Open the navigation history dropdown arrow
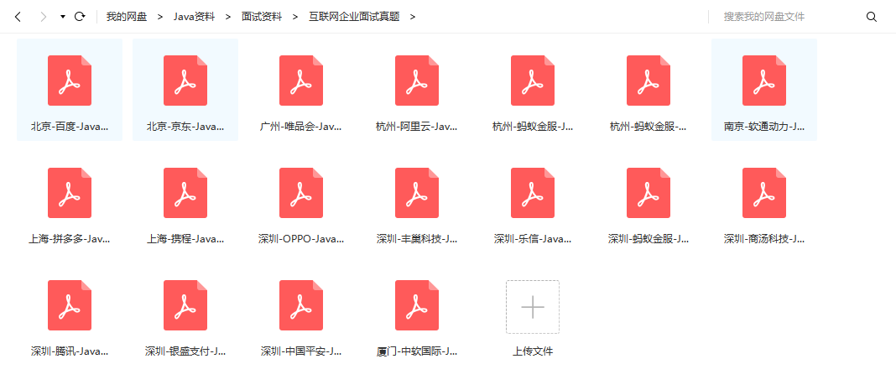 tap(63, 17)
